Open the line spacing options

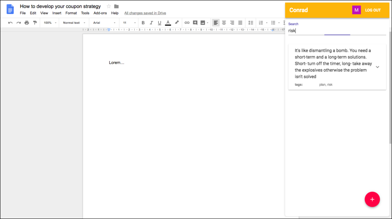pos(251,23)
